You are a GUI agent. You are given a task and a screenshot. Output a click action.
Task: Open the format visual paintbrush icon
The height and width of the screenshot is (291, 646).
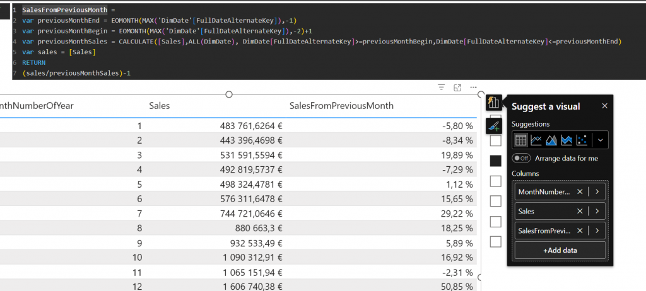493,126
